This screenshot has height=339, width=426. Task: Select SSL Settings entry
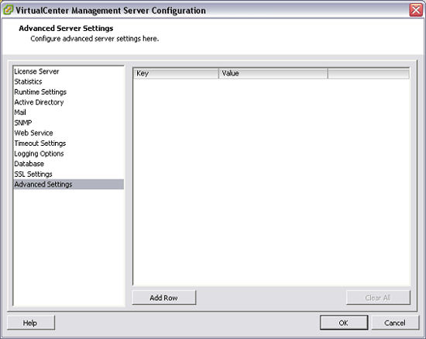pyautogui.click(x=33, y=174)
